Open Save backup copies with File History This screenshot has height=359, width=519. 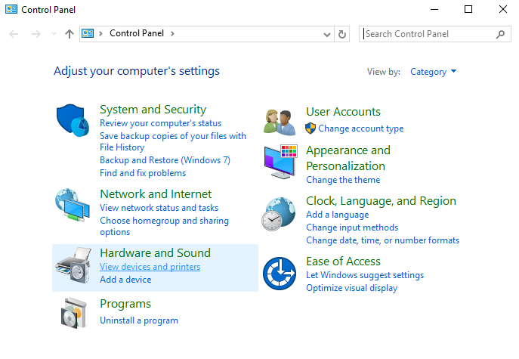tap(173, 141)
